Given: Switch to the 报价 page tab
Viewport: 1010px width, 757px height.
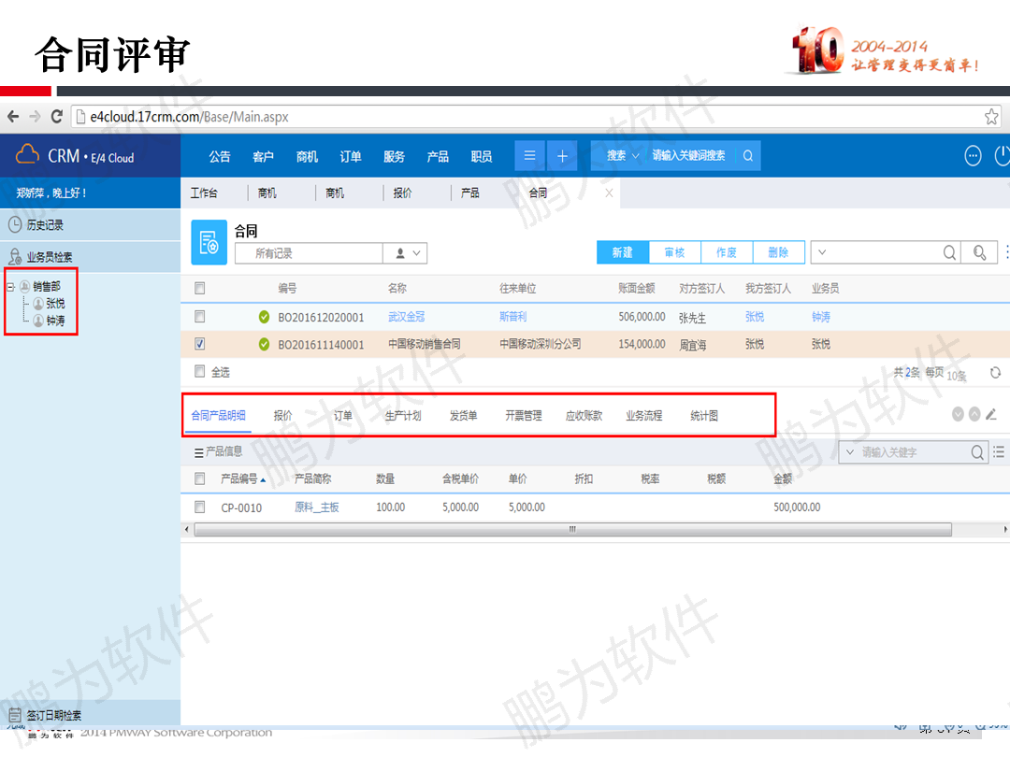Looking at the screenshot, I should click(x=402, y=193).
